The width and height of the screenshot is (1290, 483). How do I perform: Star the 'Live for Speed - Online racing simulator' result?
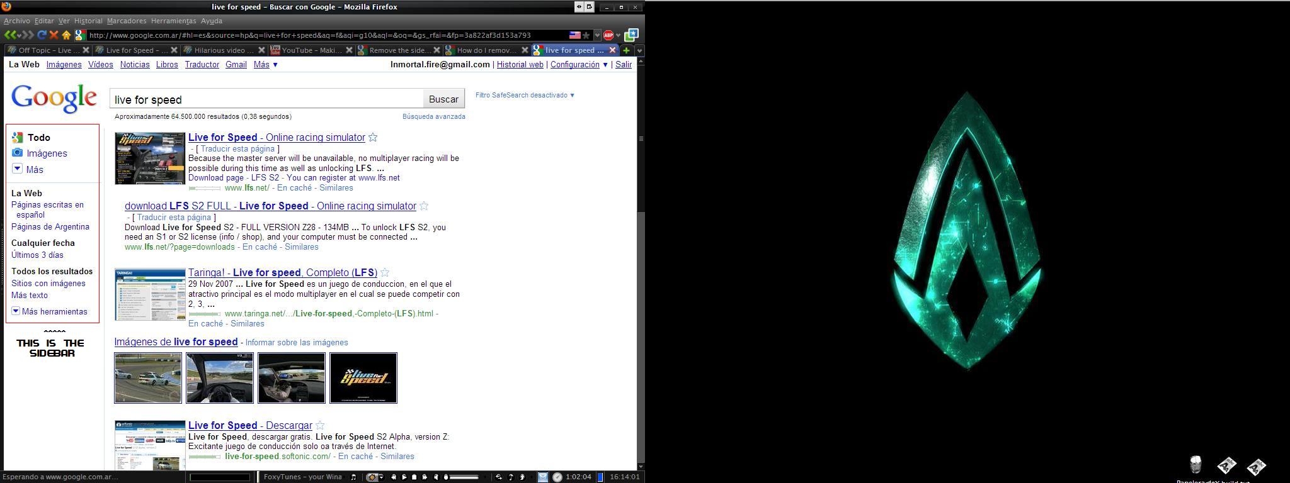click(x=373, y=137)
